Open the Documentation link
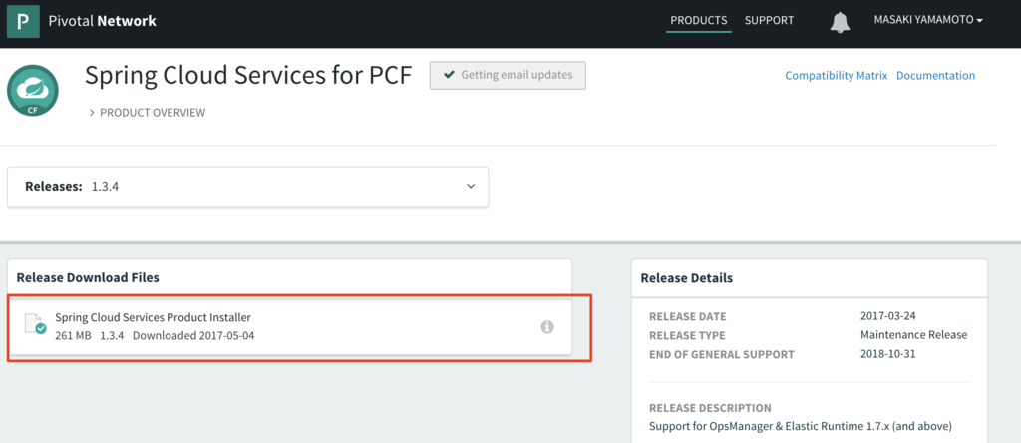1021x443 pixels. (935, 76)
